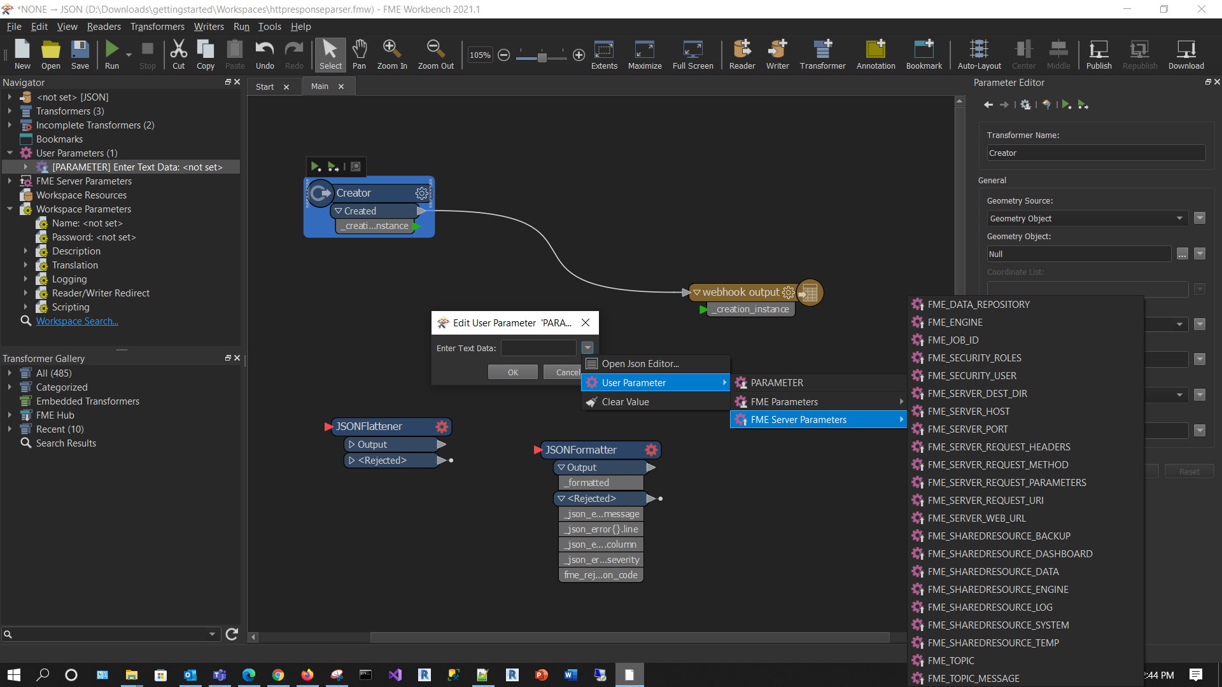
Task: Click the Enter Text Data input field
Action: click(538, 348)
